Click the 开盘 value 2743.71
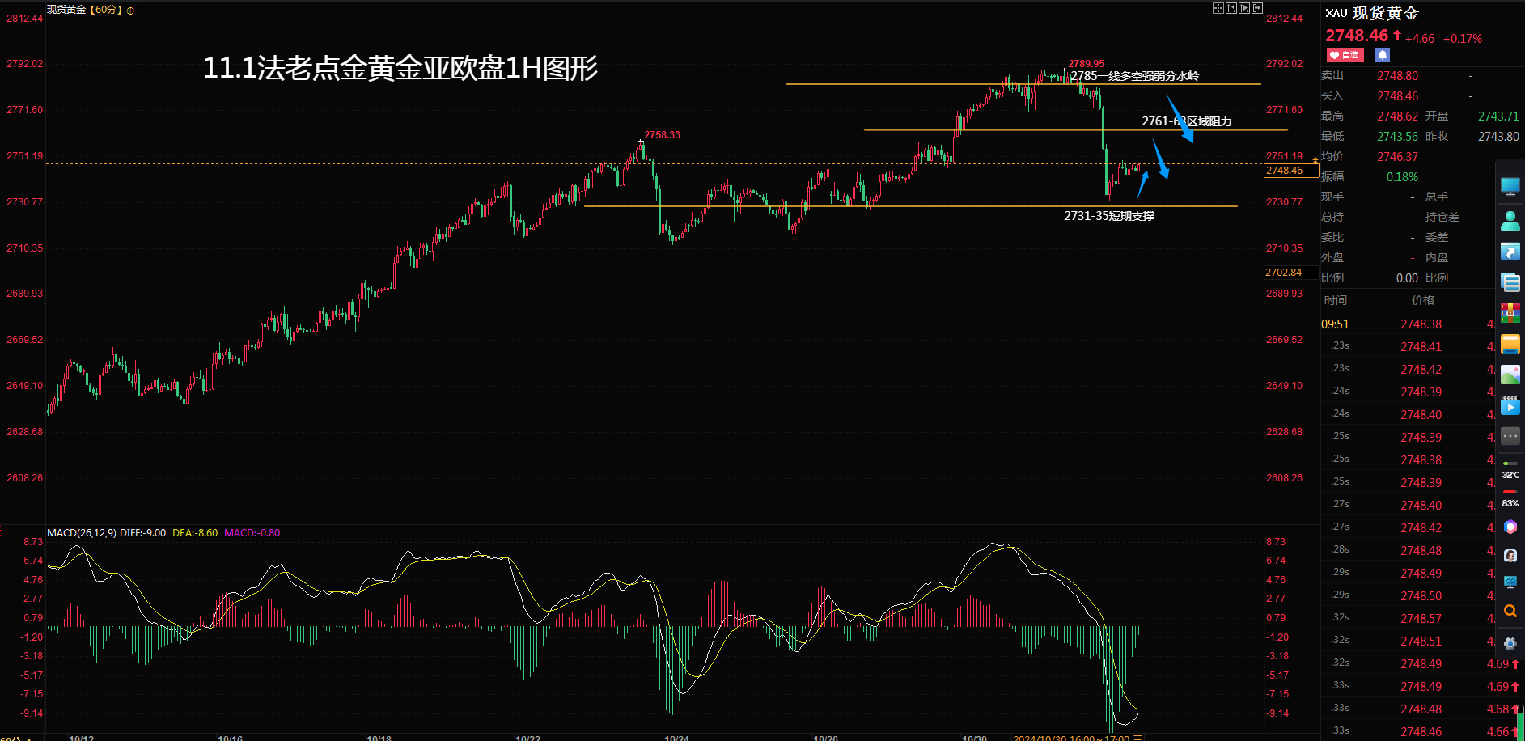This screenshot has height=741, width=1525. [1498, 116]
